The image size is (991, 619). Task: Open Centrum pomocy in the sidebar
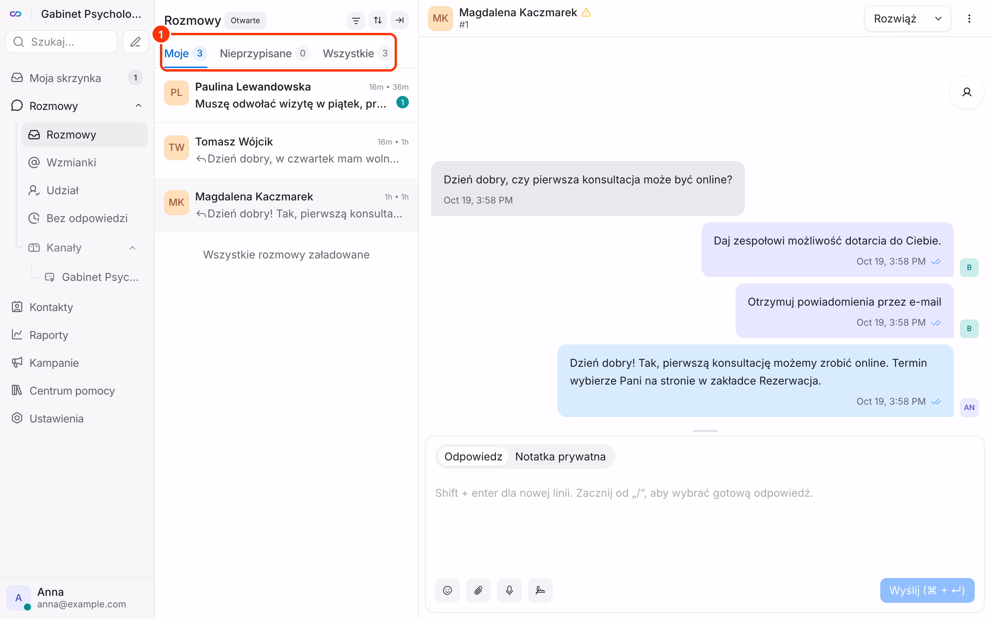click(x=77, y=391)
